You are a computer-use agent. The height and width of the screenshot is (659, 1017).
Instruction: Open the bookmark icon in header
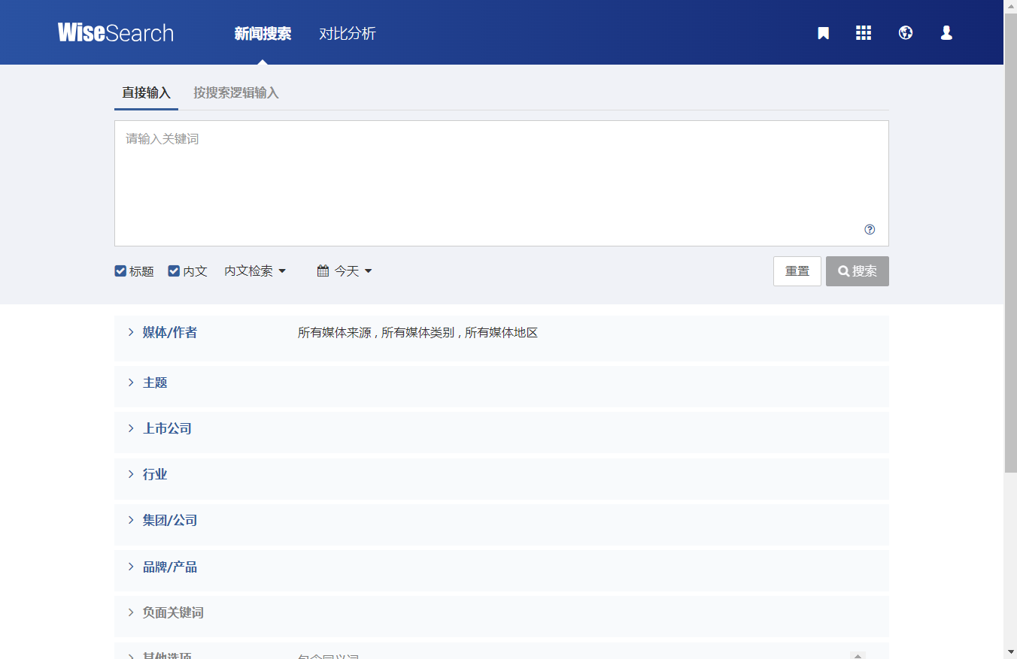pyautogui.click(x=823, y=33)
